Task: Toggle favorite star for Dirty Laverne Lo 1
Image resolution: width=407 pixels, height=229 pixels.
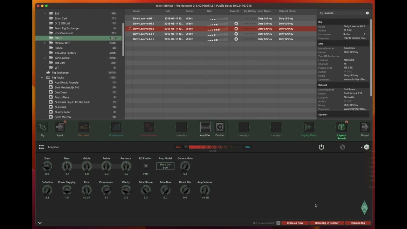Action: 236,34
